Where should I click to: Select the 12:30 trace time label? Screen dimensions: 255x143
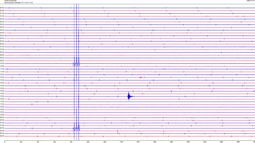[x=2, y=77]
